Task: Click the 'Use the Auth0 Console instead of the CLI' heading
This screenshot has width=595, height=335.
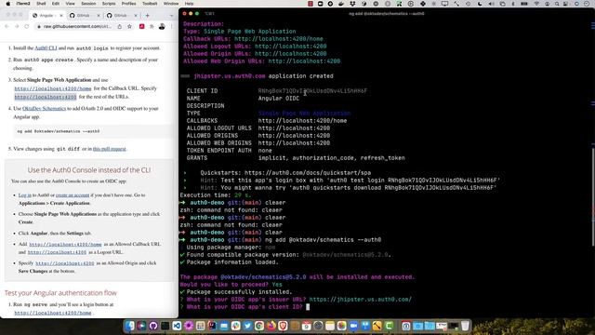Action: (x=89, y=169)
